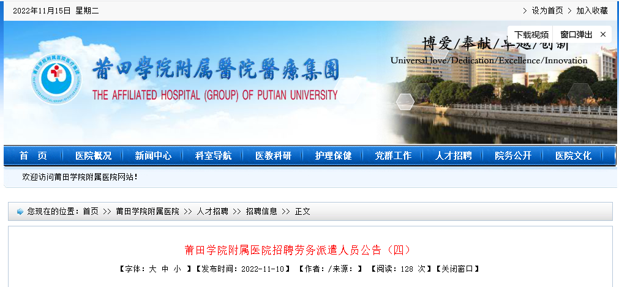Image resolution: width=619 pixels, height=287 pixels.
Task: Set font size to 小
Action: [x=178, y=269]
